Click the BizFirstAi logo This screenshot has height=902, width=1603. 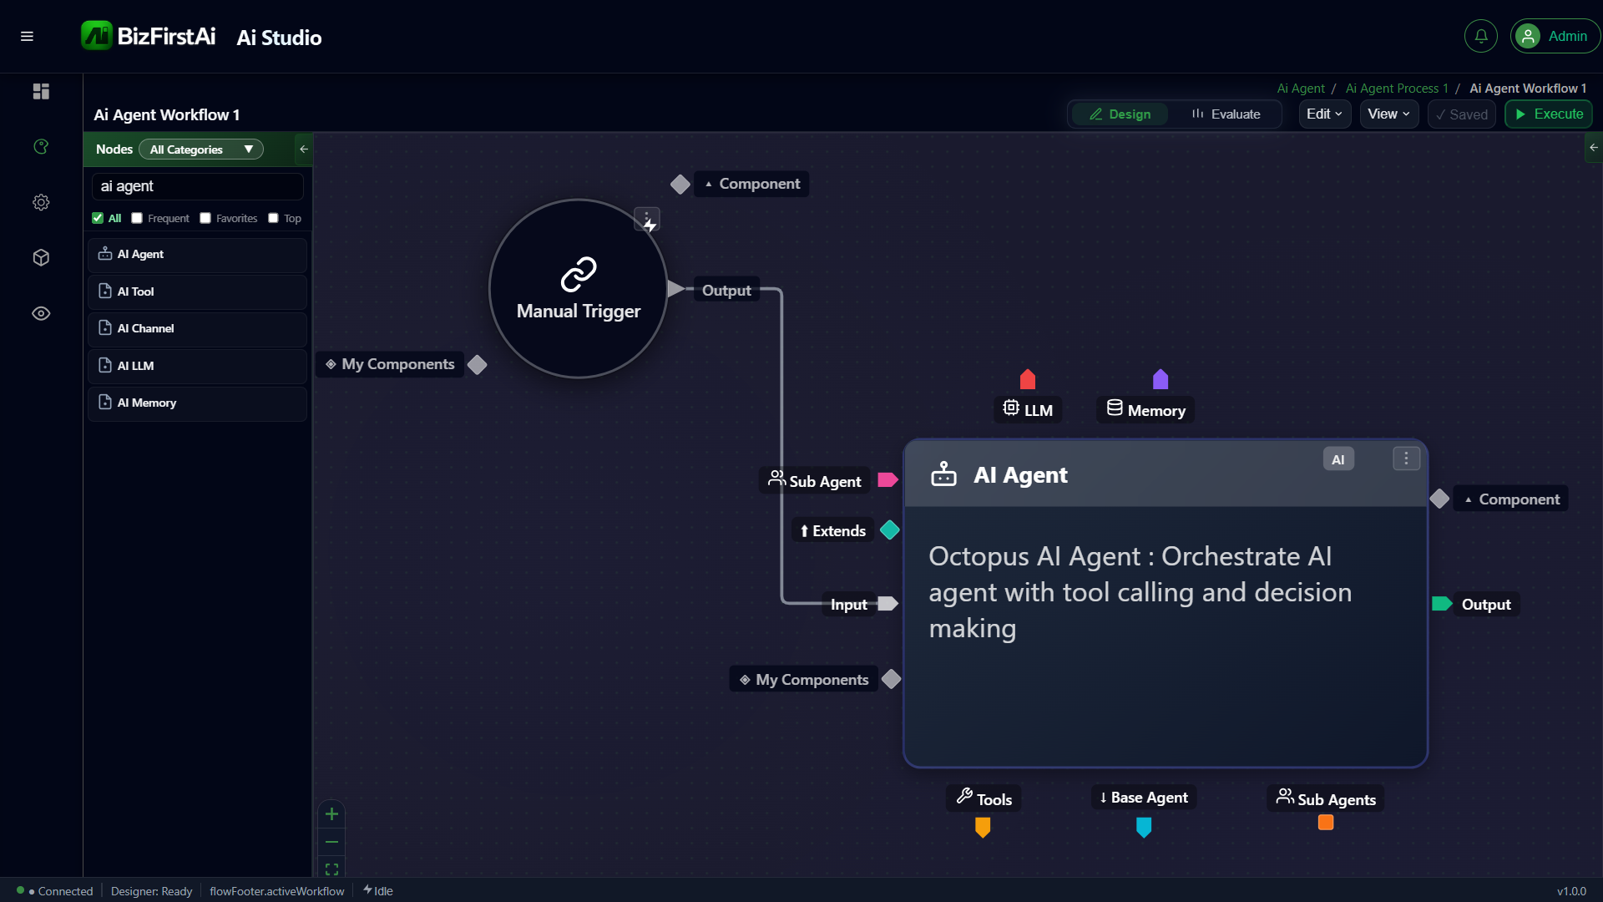point(149,36)
